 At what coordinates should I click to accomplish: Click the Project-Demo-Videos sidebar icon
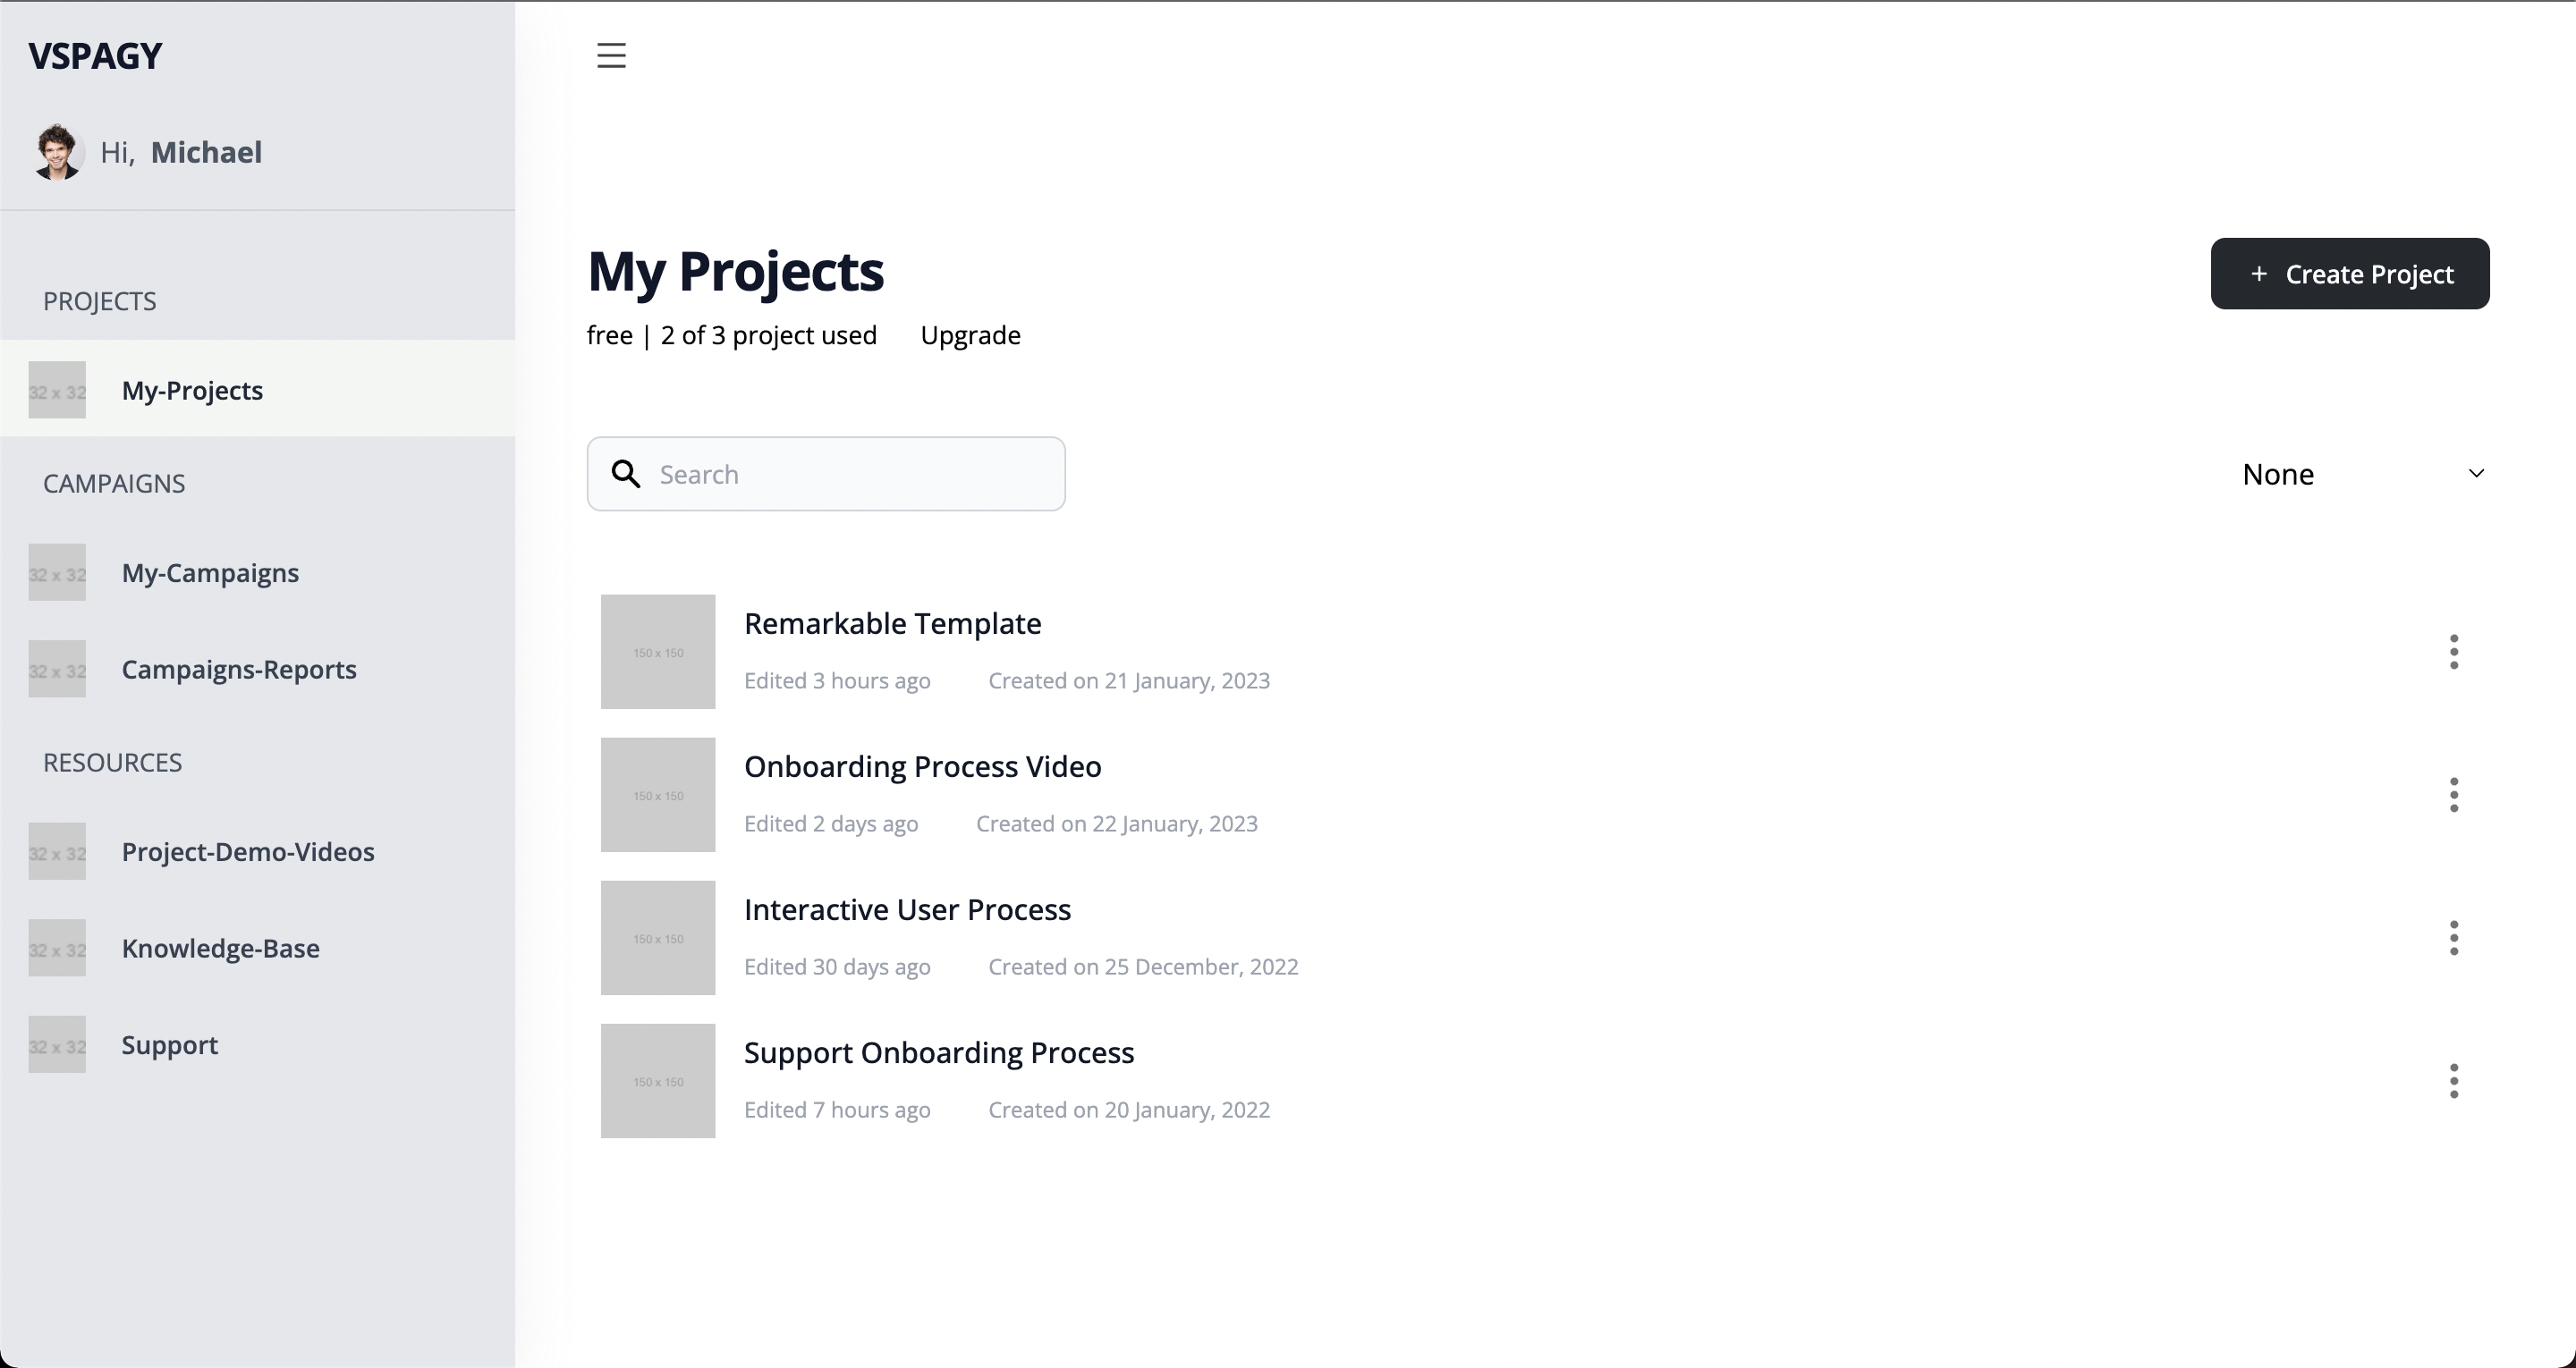[56, 852]
